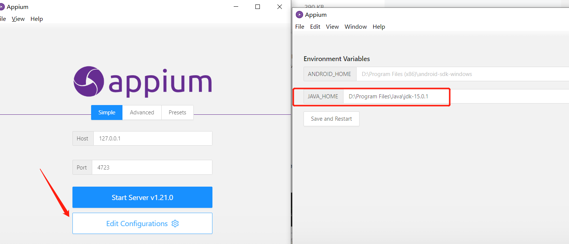Screen dimensions: 569x244
Task: Click the Port input field showing 4723
Action: pyautogui.click(x=152, y=167)
